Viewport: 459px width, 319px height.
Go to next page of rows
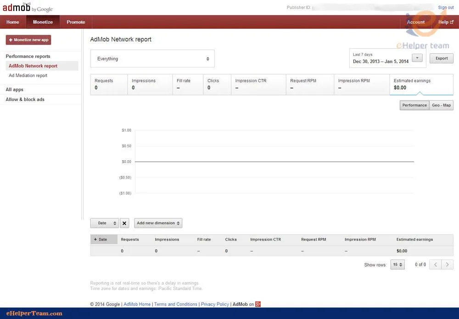[447, 264]
